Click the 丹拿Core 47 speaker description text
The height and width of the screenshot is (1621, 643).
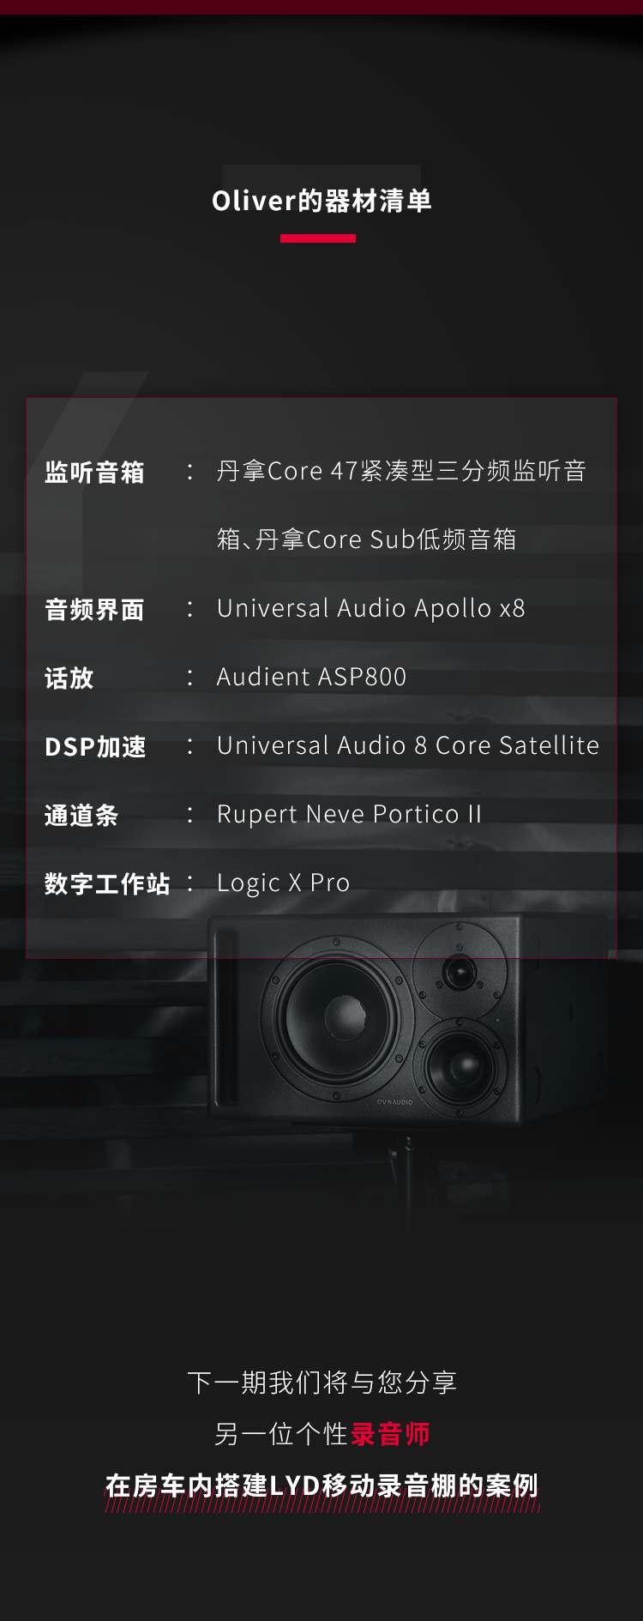pyautogui.click(x=401, y=471)
